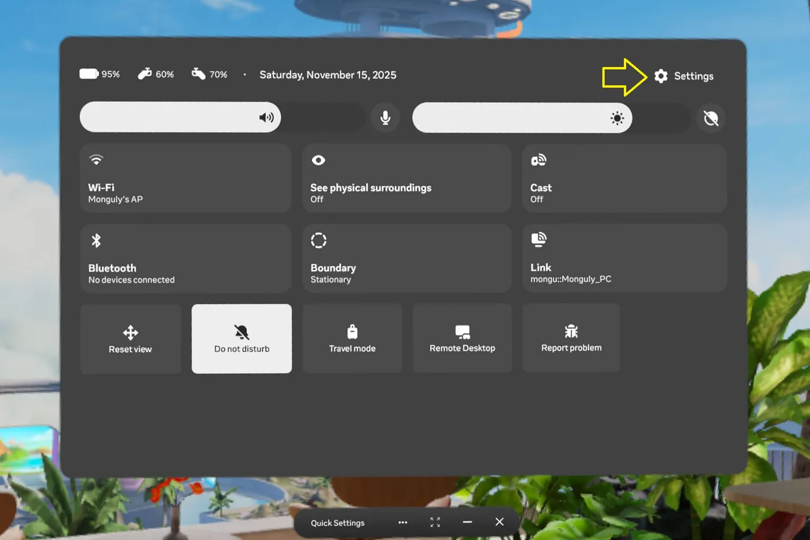The width and height of the screenshot is (810, 540).
Task: Click the bug icon on Report problem
Action: click(x=571, y=331)
